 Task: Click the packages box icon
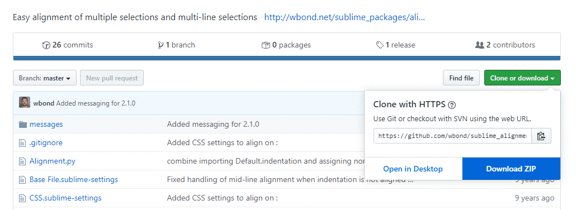point(266,45)
